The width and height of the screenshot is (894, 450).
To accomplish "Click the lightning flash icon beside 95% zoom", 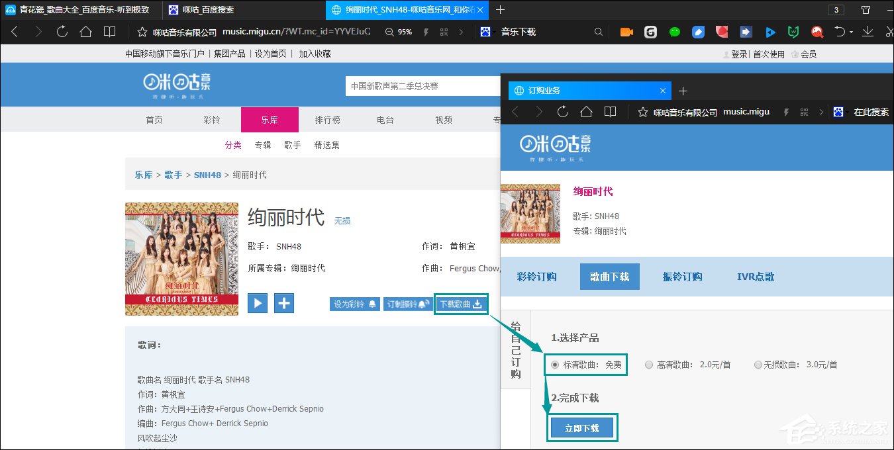I will (426, 31).
